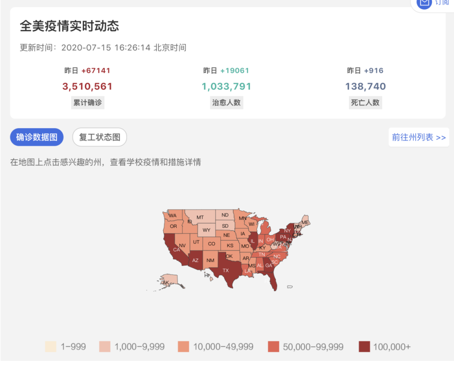Screen dimensions: 454x365
Task: Select the 确诊数据图 tab
Action: 37,137
